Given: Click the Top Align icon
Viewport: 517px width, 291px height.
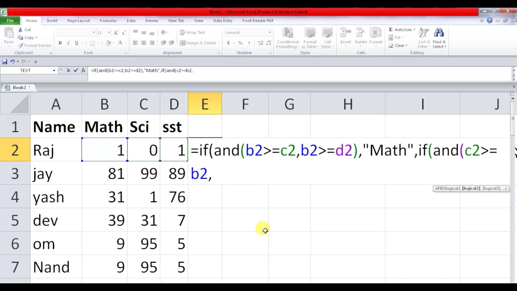Looking at the screenshot, I should point(135,32).
